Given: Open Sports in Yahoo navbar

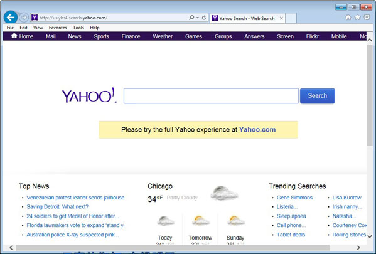Looking at the screenshot, I should (102, 36).
